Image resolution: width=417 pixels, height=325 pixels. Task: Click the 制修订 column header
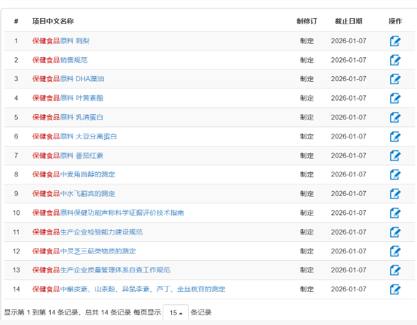pyautogui.click(x=306, y=21)
